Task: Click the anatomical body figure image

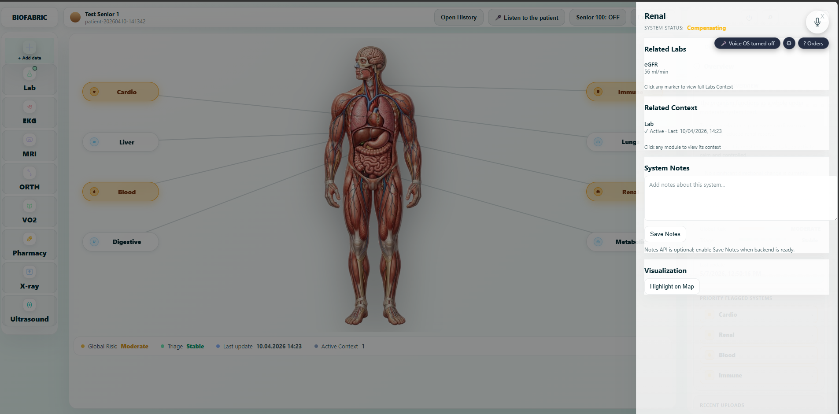Action: (x=373, y=186)
